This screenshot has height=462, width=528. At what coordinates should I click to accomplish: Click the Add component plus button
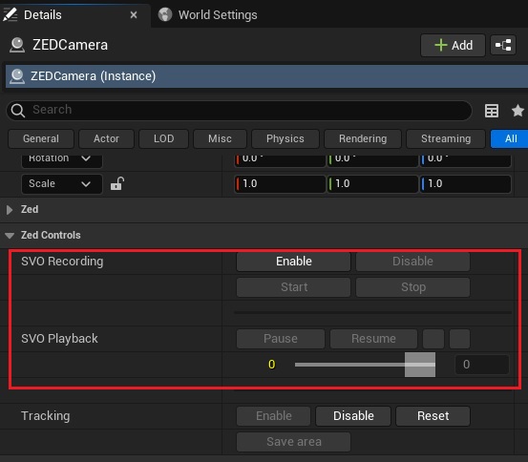tap(453, 45)
